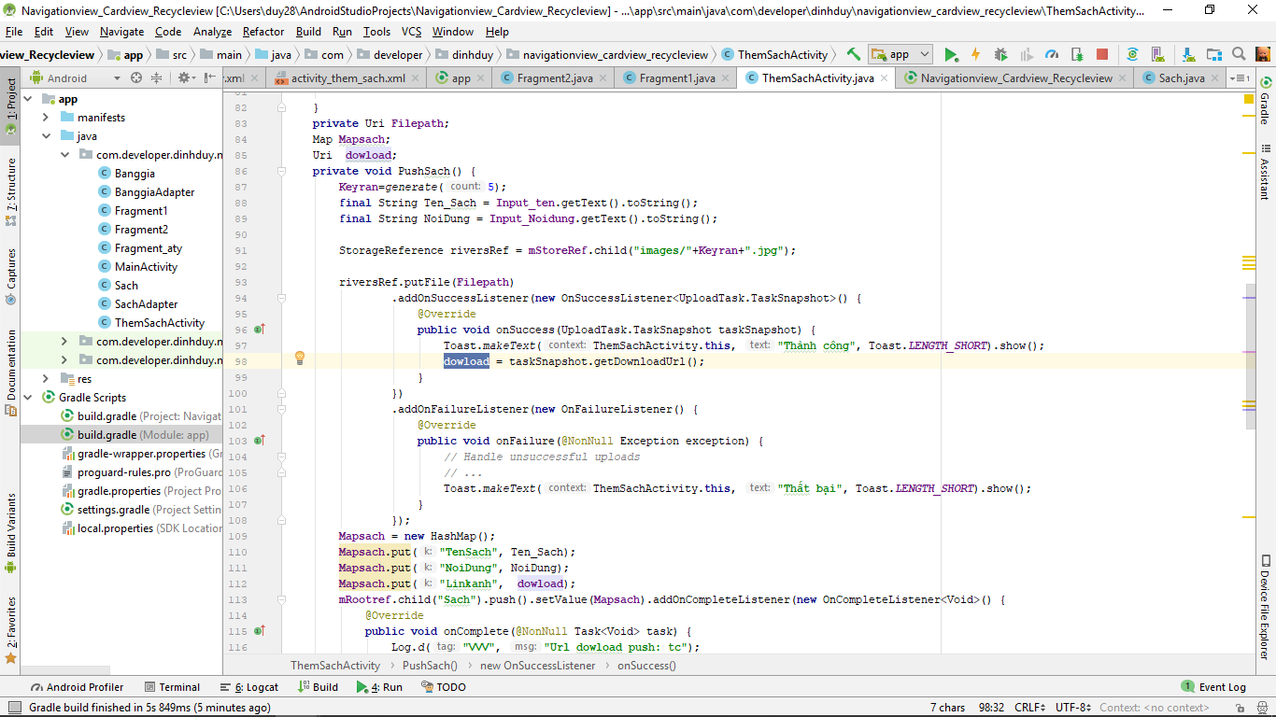Switch to the Fragment1.java tab
The image size is (1276, 717).
coord(676,78)
